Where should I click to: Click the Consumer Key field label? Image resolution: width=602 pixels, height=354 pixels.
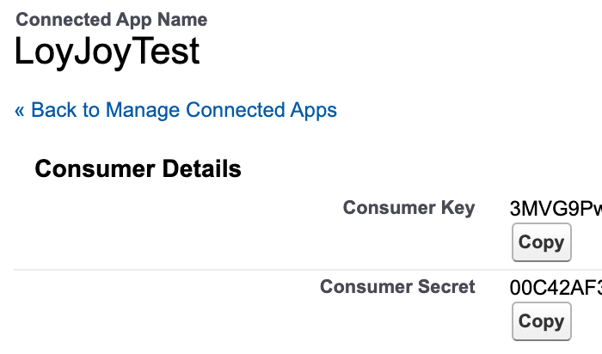[x=408, y=208]
